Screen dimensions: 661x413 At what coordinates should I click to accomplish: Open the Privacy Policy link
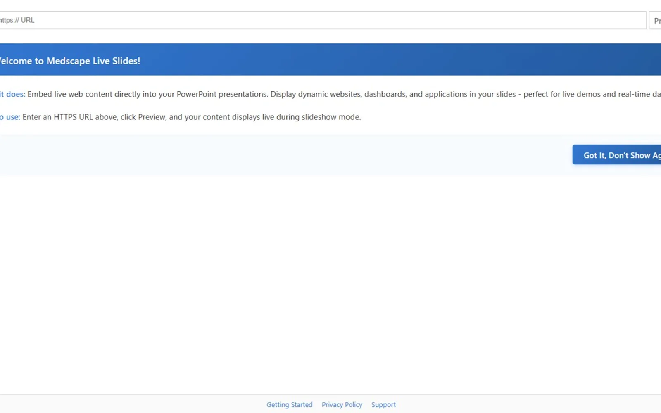point(342,405)
